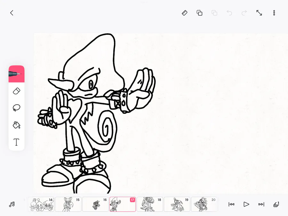Copy the current frame
The width and height of the screenshot is (288, 216).
pyautogui.click(x=199, y=13)
